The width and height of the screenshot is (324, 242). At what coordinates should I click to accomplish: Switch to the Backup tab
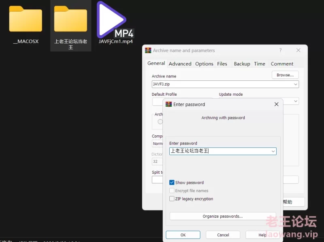tap(242, 64)
